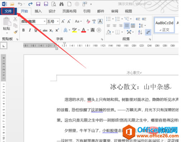Open the Aa change case dropdown
Image resolution: width=181 pixels, height=142 pixels.
[x=78, y=22]
